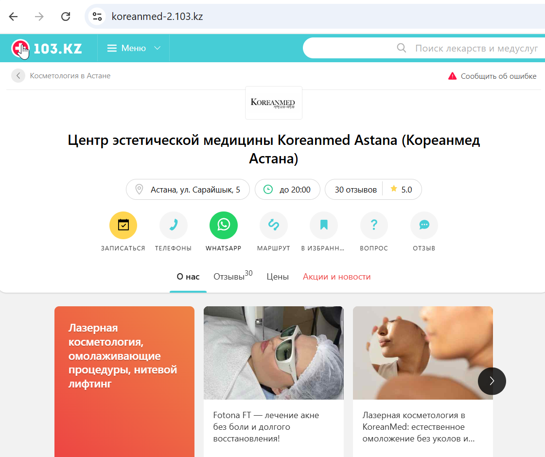Click the Вопрос question mark icon

[x=374, y=225]
